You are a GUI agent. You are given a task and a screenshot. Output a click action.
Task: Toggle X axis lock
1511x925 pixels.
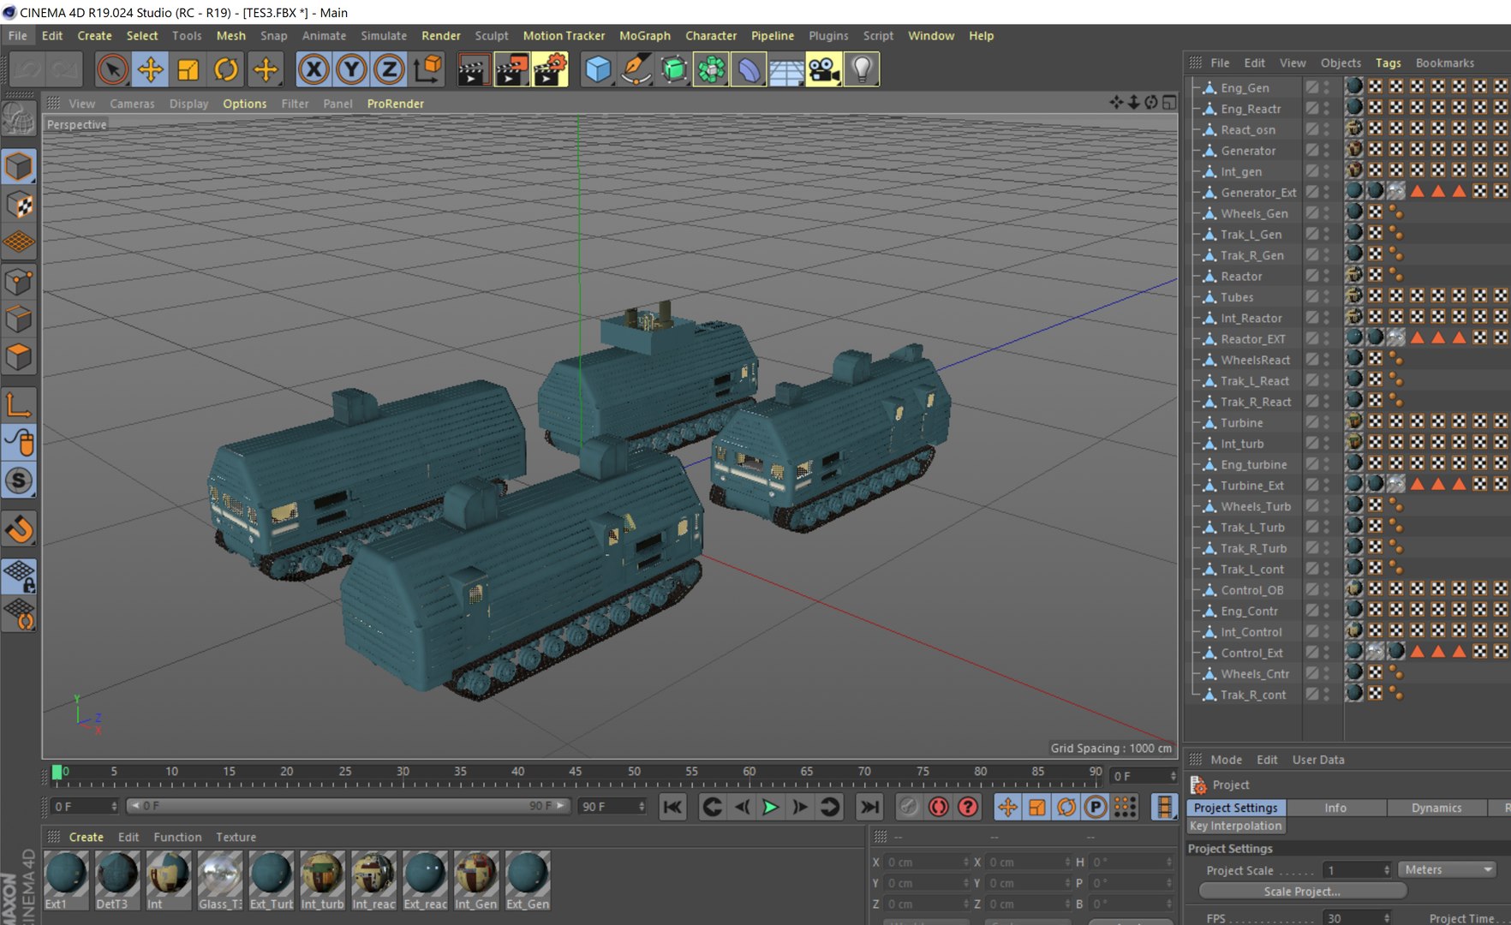314,69
